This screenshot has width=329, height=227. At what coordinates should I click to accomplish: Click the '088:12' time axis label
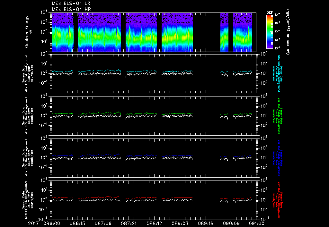coord(154,223)
